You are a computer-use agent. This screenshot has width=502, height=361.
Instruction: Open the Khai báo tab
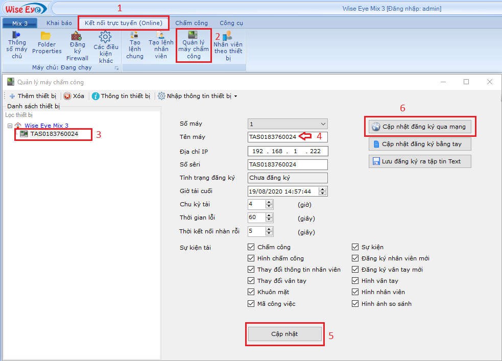[59, 23]
